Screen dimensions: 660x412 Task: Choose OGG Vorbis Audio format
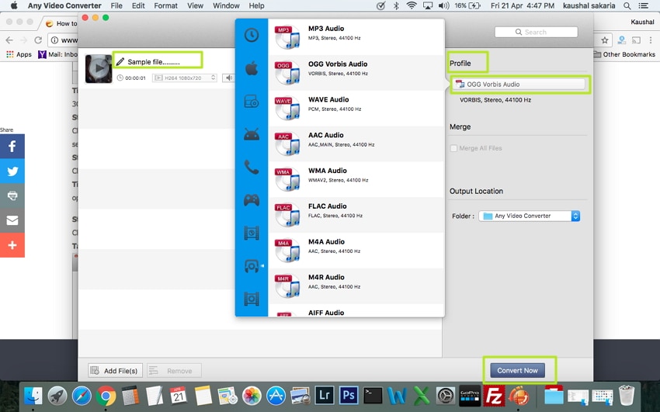point(356,73)
